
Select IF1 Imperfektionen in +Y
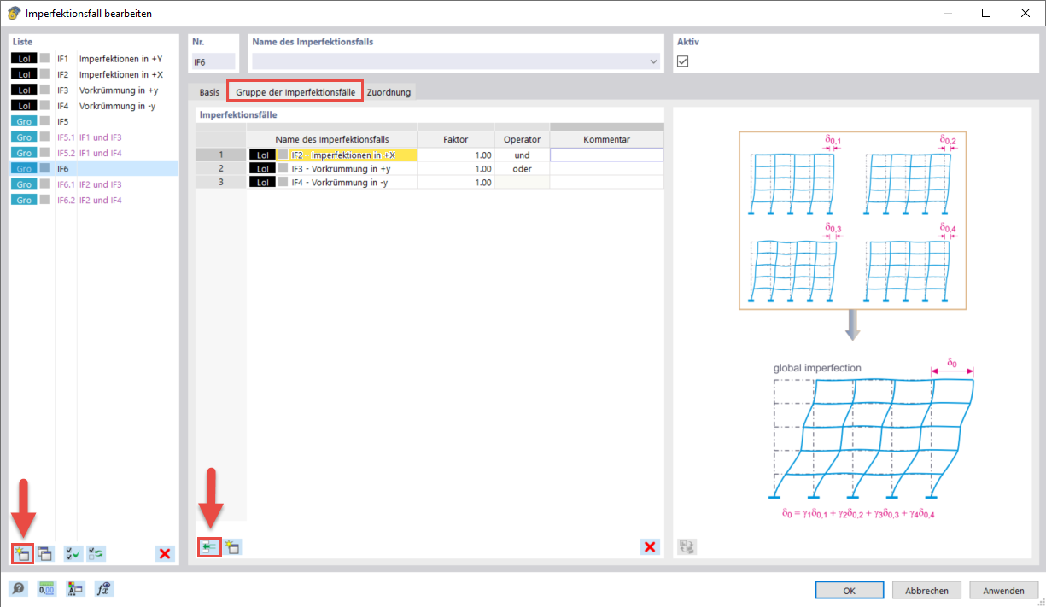pos(94,60)
